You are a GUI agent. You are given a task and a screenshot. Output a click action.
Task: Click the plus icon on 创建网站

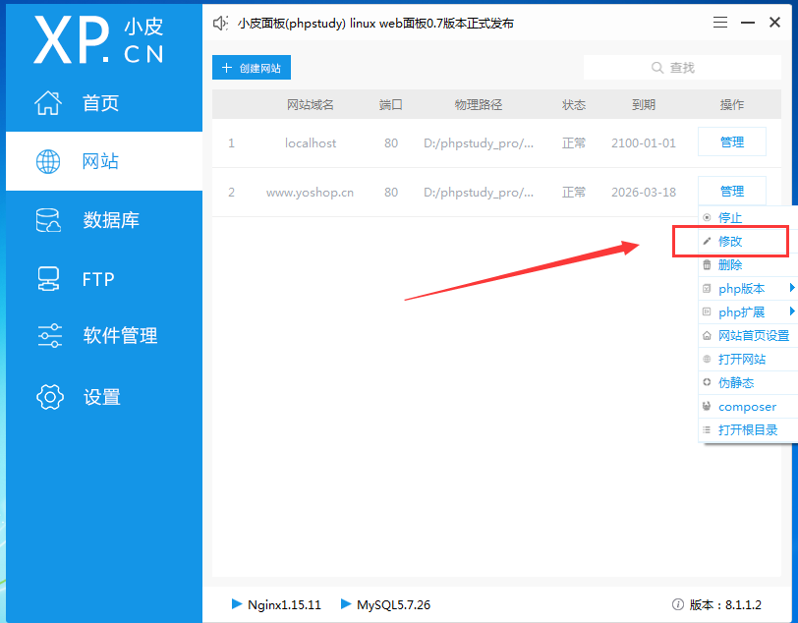click(x=227, y=68)
